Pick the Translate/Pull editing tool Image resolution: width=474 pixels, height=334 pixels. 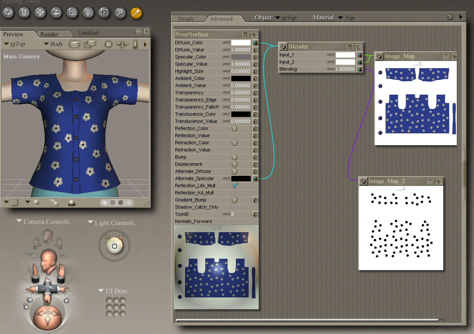[x=40, y=13]
